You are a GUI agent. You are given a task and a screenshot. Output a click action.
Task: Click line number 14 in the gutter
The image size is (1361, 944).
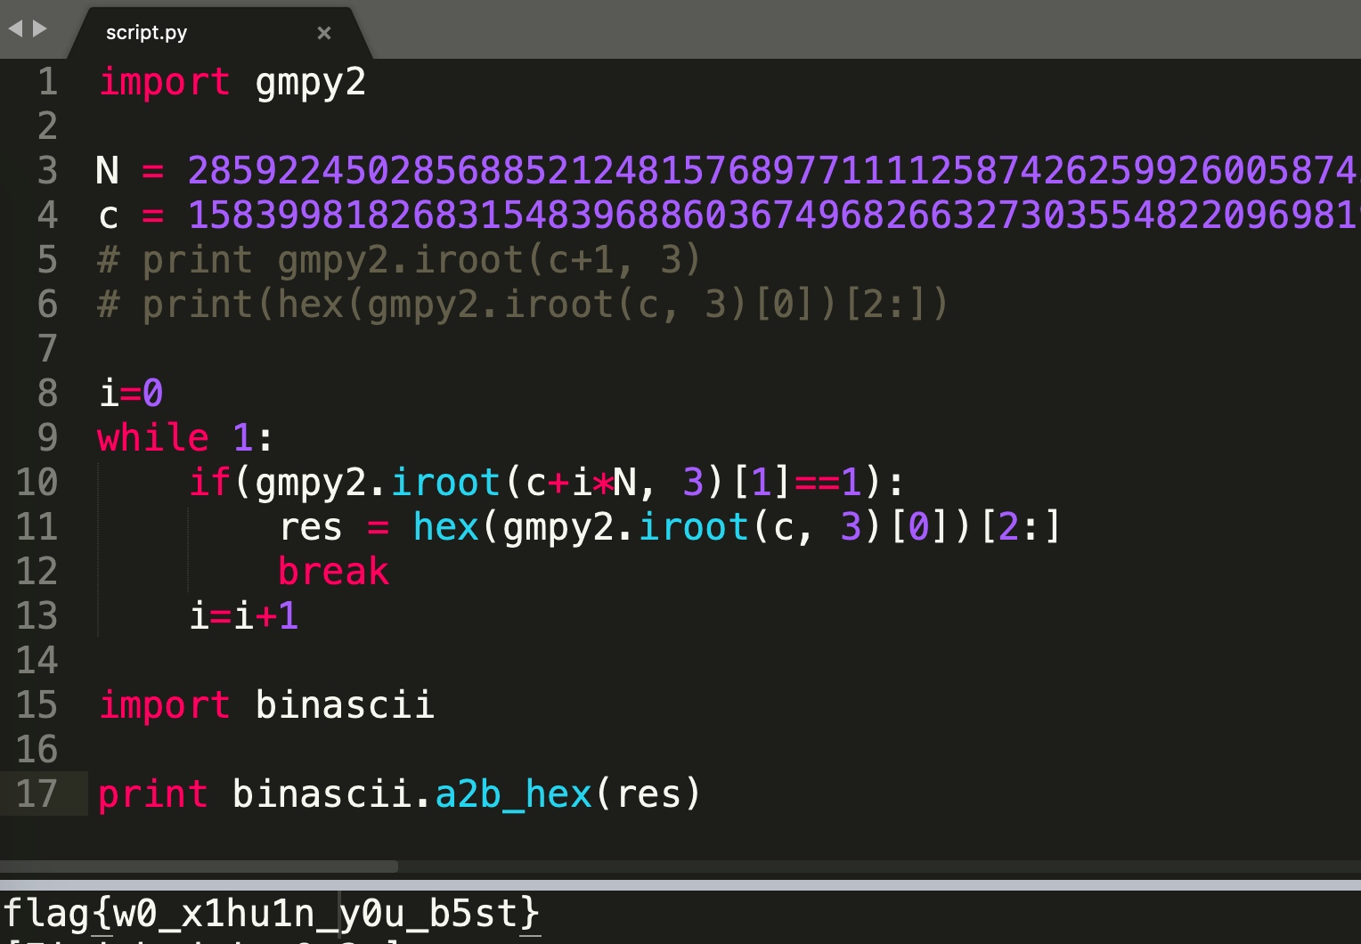(x=37, y=660)
